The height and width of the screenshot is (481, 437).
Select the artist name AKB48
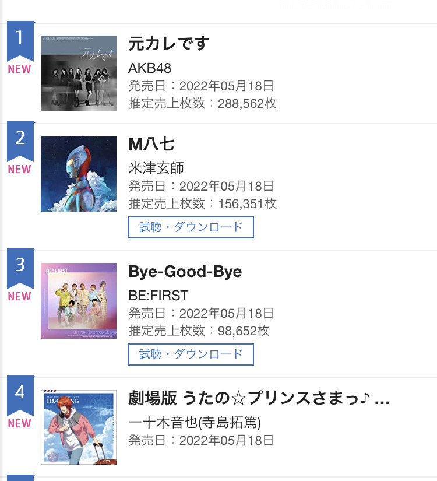point(150,68)
